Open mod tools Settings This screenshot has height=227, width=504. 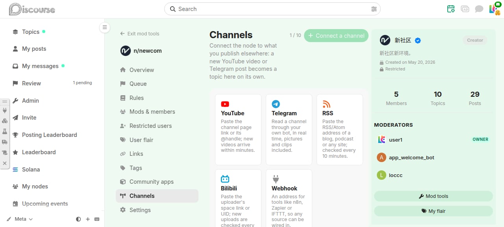point(157,210)
